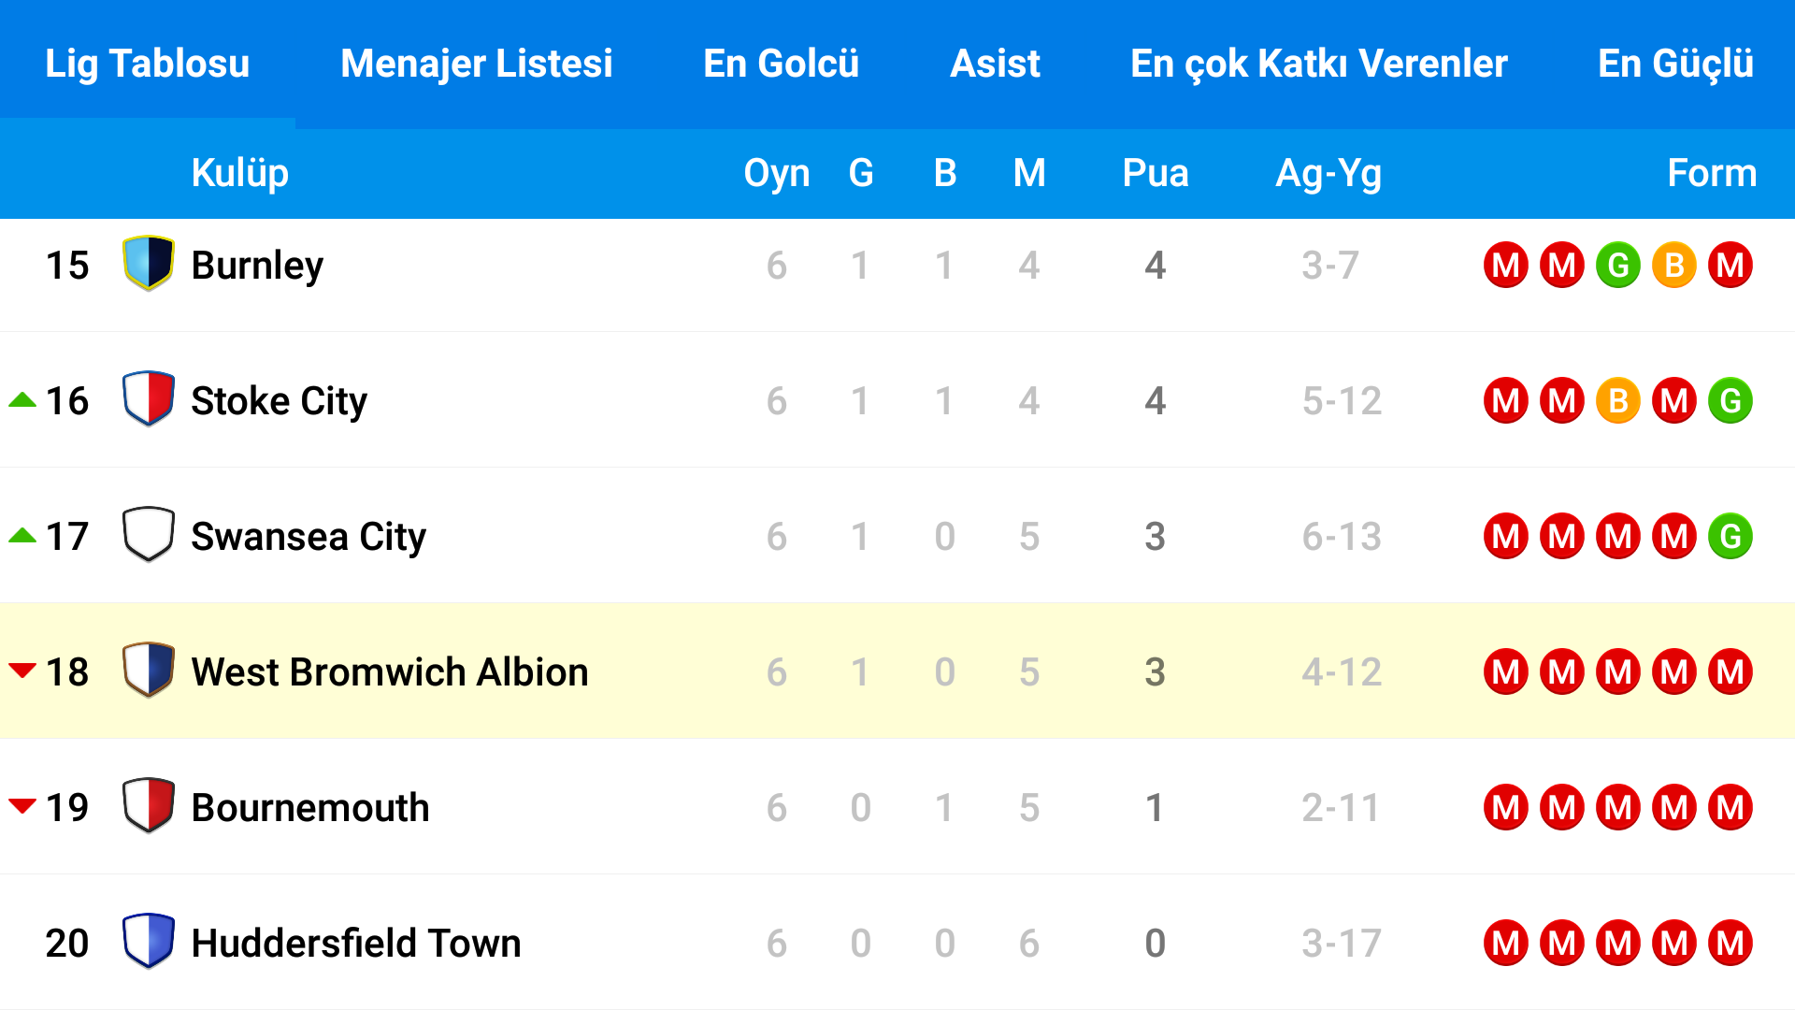Click the red down arrow beside rank 18
This screenshot has width=1795, height=1010.
(x=22, y=671)
